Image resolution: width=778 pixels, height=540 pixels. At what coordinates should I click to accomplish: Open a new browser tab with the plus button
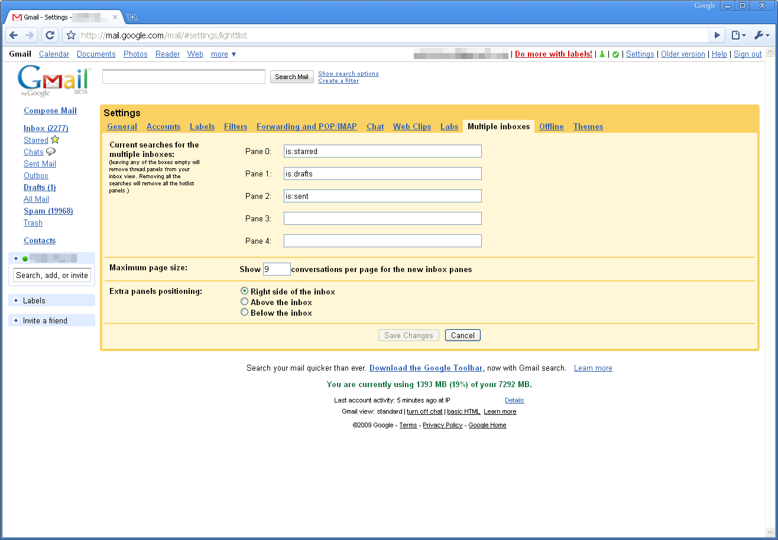[x=132, y=17]
